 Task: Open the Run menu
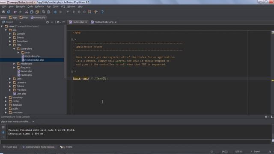tap(48, 6)
